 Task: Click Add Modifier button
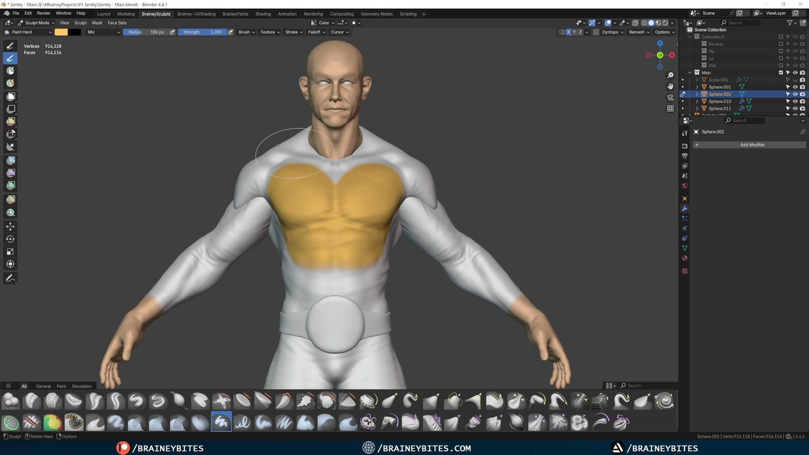point(749,145)
